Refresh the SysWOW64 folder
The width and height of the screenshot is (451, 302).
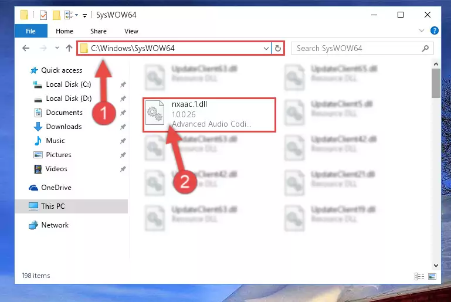tap(277, 48)
